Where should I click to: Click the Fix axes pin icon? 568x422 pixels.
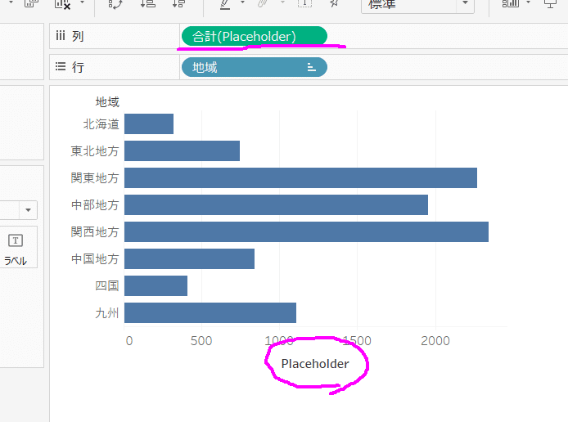click(x=335, y=3)
